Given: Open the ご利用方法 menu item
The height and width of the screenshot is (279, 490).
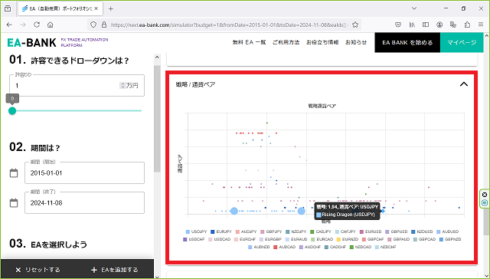Looking at the screenshot, I should pyautogui.click(x=286, y=42).
